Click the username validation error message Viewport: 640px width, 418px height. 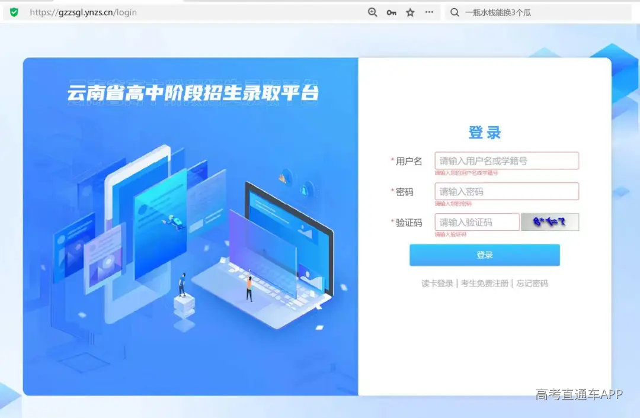(466, 173)
